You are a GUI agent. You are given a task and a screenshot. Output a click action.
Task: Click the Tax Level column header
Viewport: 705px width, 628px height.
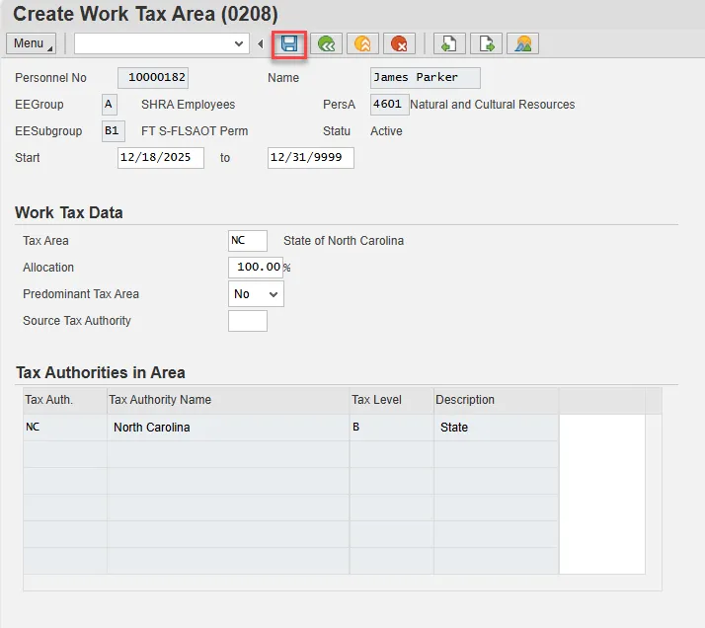click(x=391, y=400)
